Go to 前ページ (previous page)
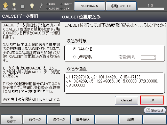 point(35,119)
